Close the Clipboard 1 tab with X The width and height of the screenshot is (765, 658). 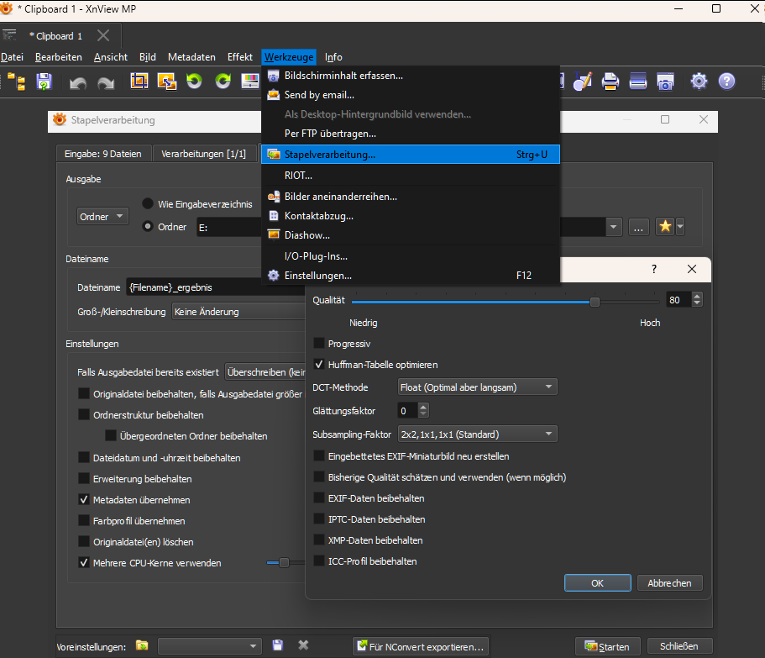click(x=103, y=35)
